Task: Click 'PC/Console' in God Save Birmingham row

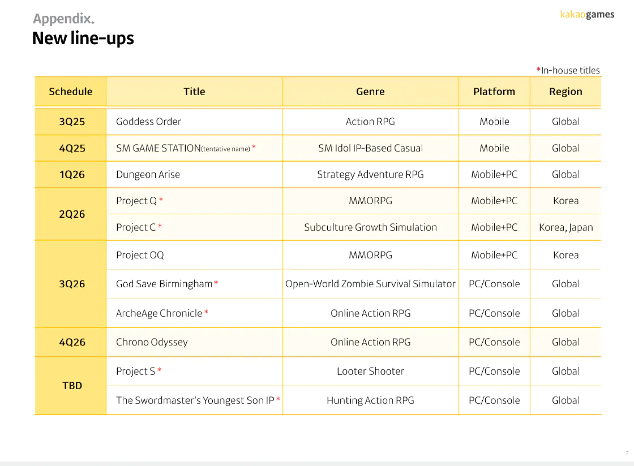Action: 494,284
